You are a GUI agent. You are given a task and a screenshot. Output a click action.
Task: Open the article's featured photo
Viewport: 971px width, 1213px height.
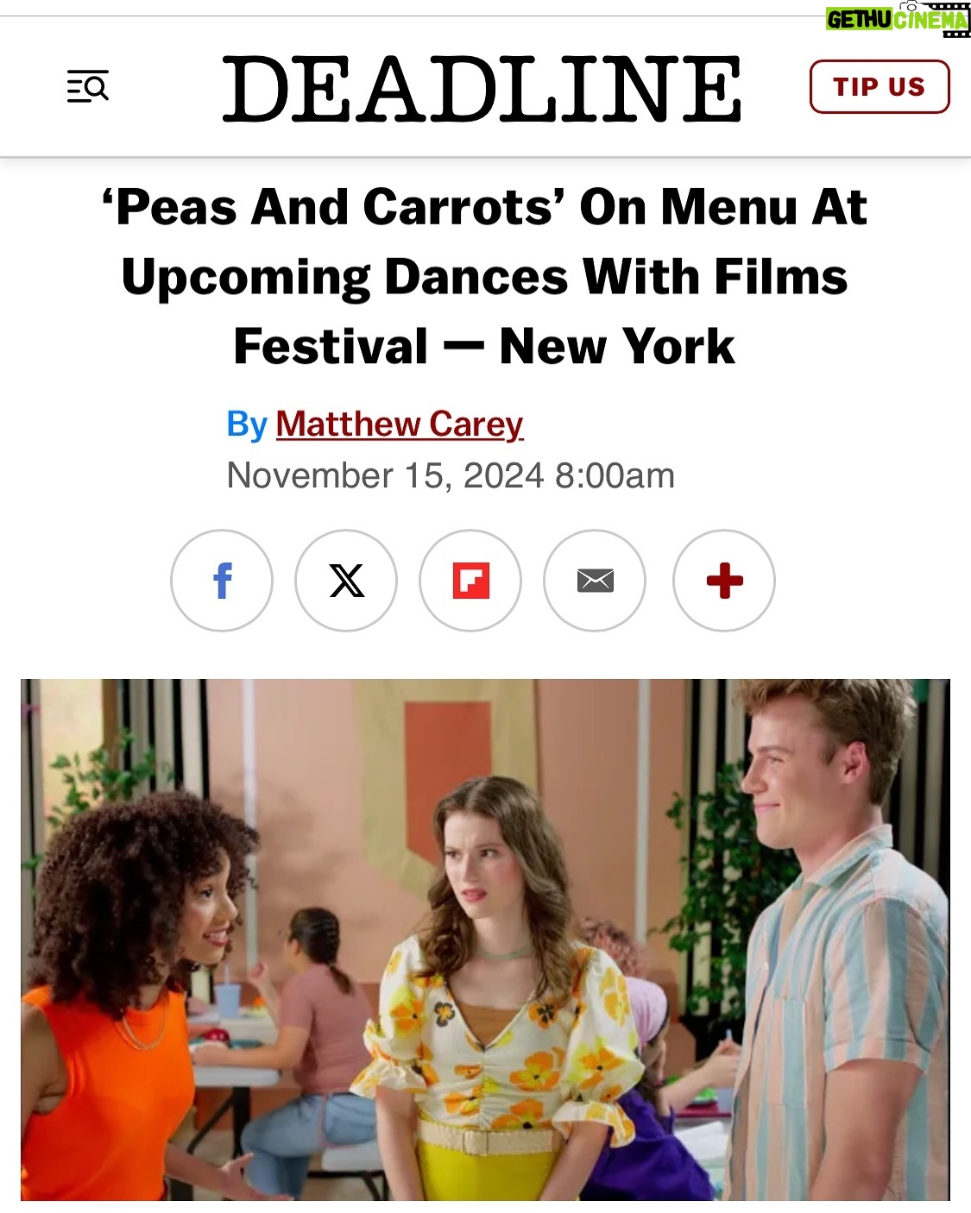[x=485, y=940]
